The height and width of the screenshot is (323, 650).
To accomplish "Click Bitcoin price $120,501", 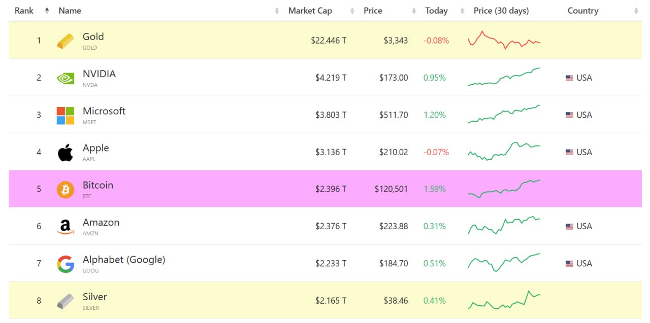I will pyautogui.click(x=391, y=190).
